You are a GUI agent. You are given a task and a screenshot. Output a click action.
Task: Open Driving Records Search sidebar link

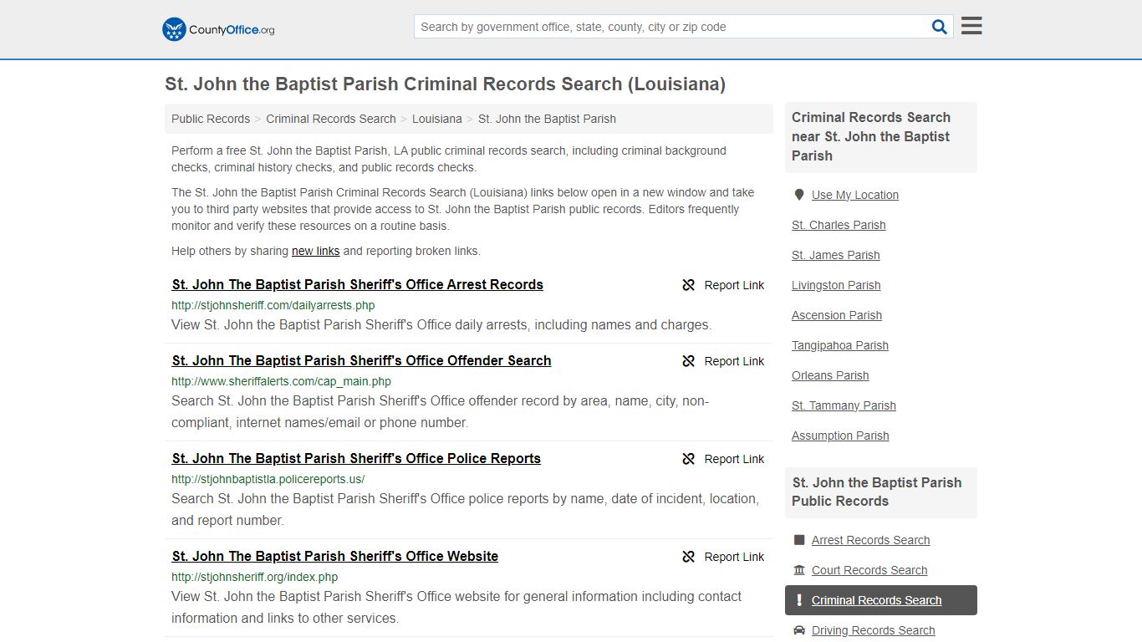click(x=874, y=630)
